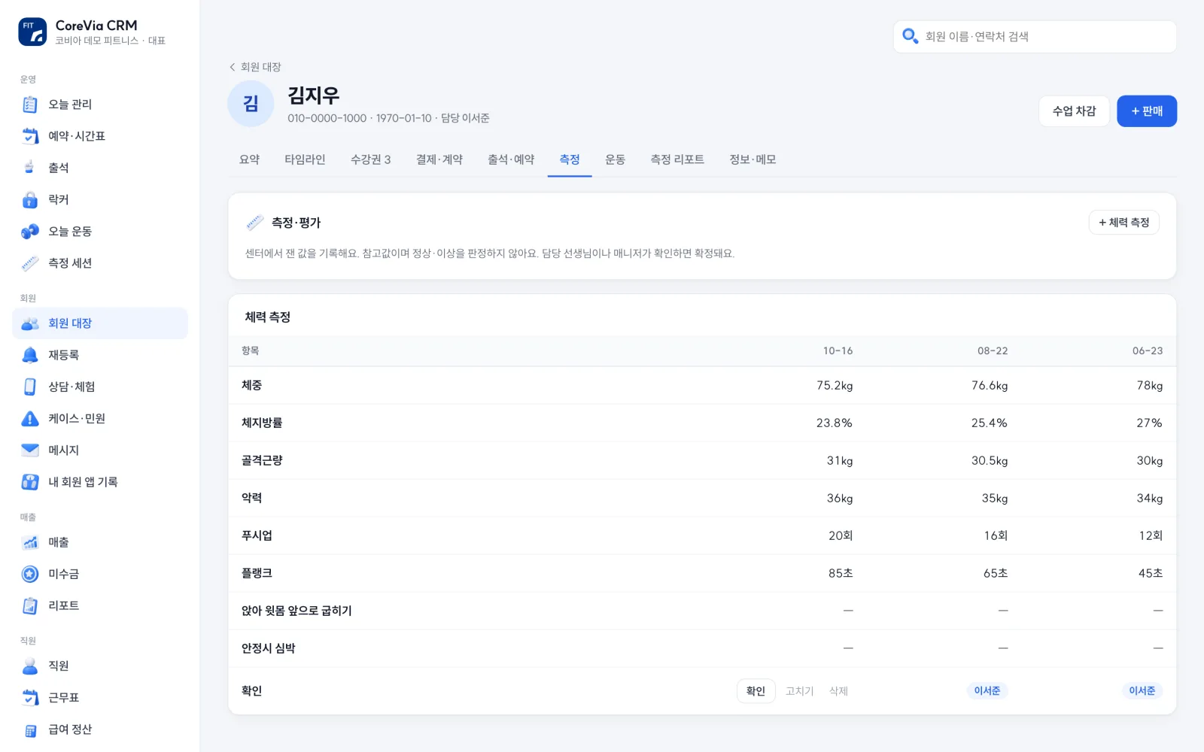Screen dimensions: 1204x752
Task: Open 락커 lock icon
Action: tap(30, 199)
